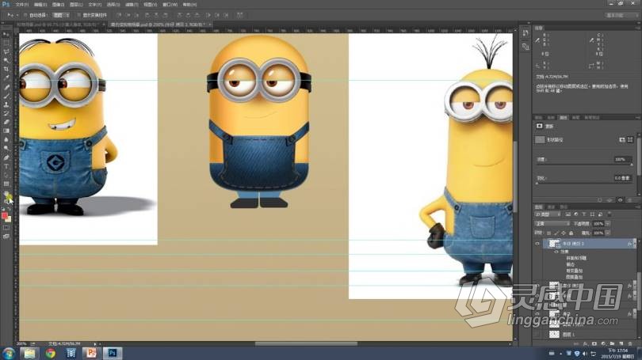Select the Eraser tool
This screenshot has height=360, width=642.
6,122
